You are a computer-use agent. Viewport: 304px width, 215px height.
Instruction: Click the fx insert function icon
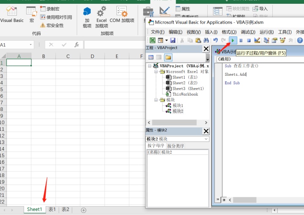76,45
